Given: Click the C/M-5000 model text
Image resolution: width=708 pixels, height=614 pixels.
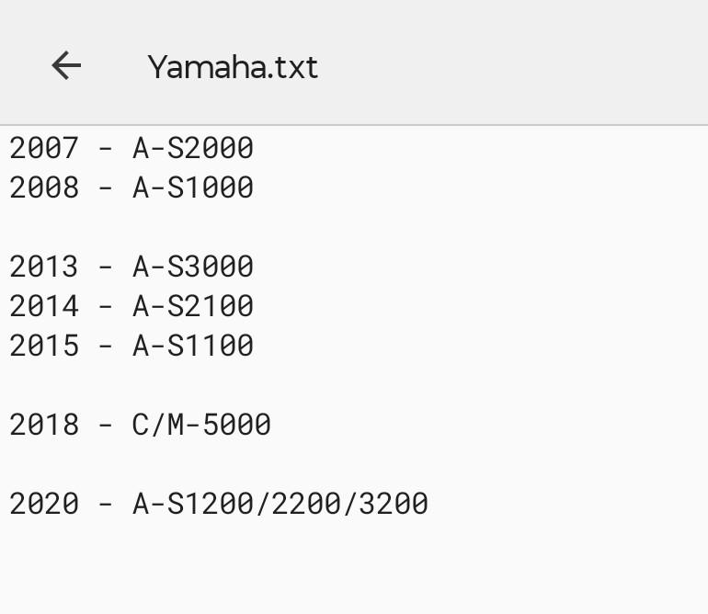Looking at the screenshot, I should point(201,425).
